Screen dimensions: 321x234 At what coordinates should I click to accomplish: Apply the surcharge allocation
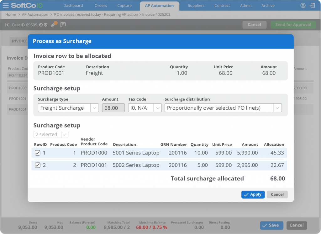[x=253, y=195]
